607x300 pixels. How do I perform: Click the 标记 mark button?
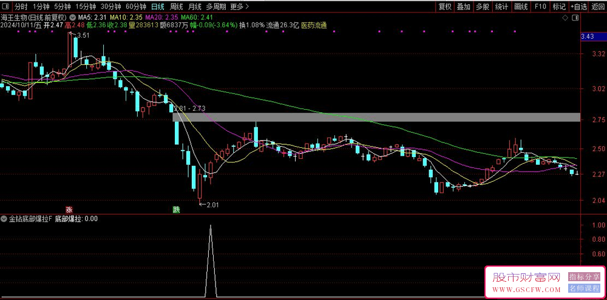(x=559, y=7)
